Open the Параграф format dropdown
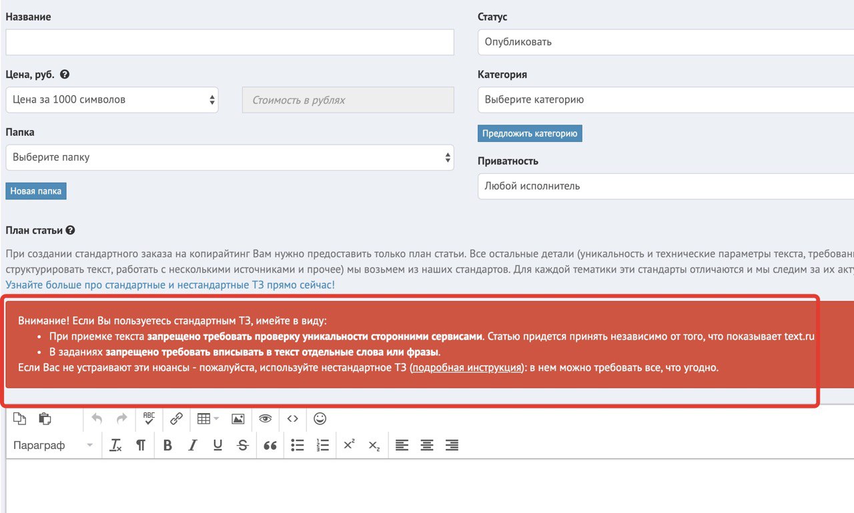This screenshot has width=854, height=513. pos(53,445)
